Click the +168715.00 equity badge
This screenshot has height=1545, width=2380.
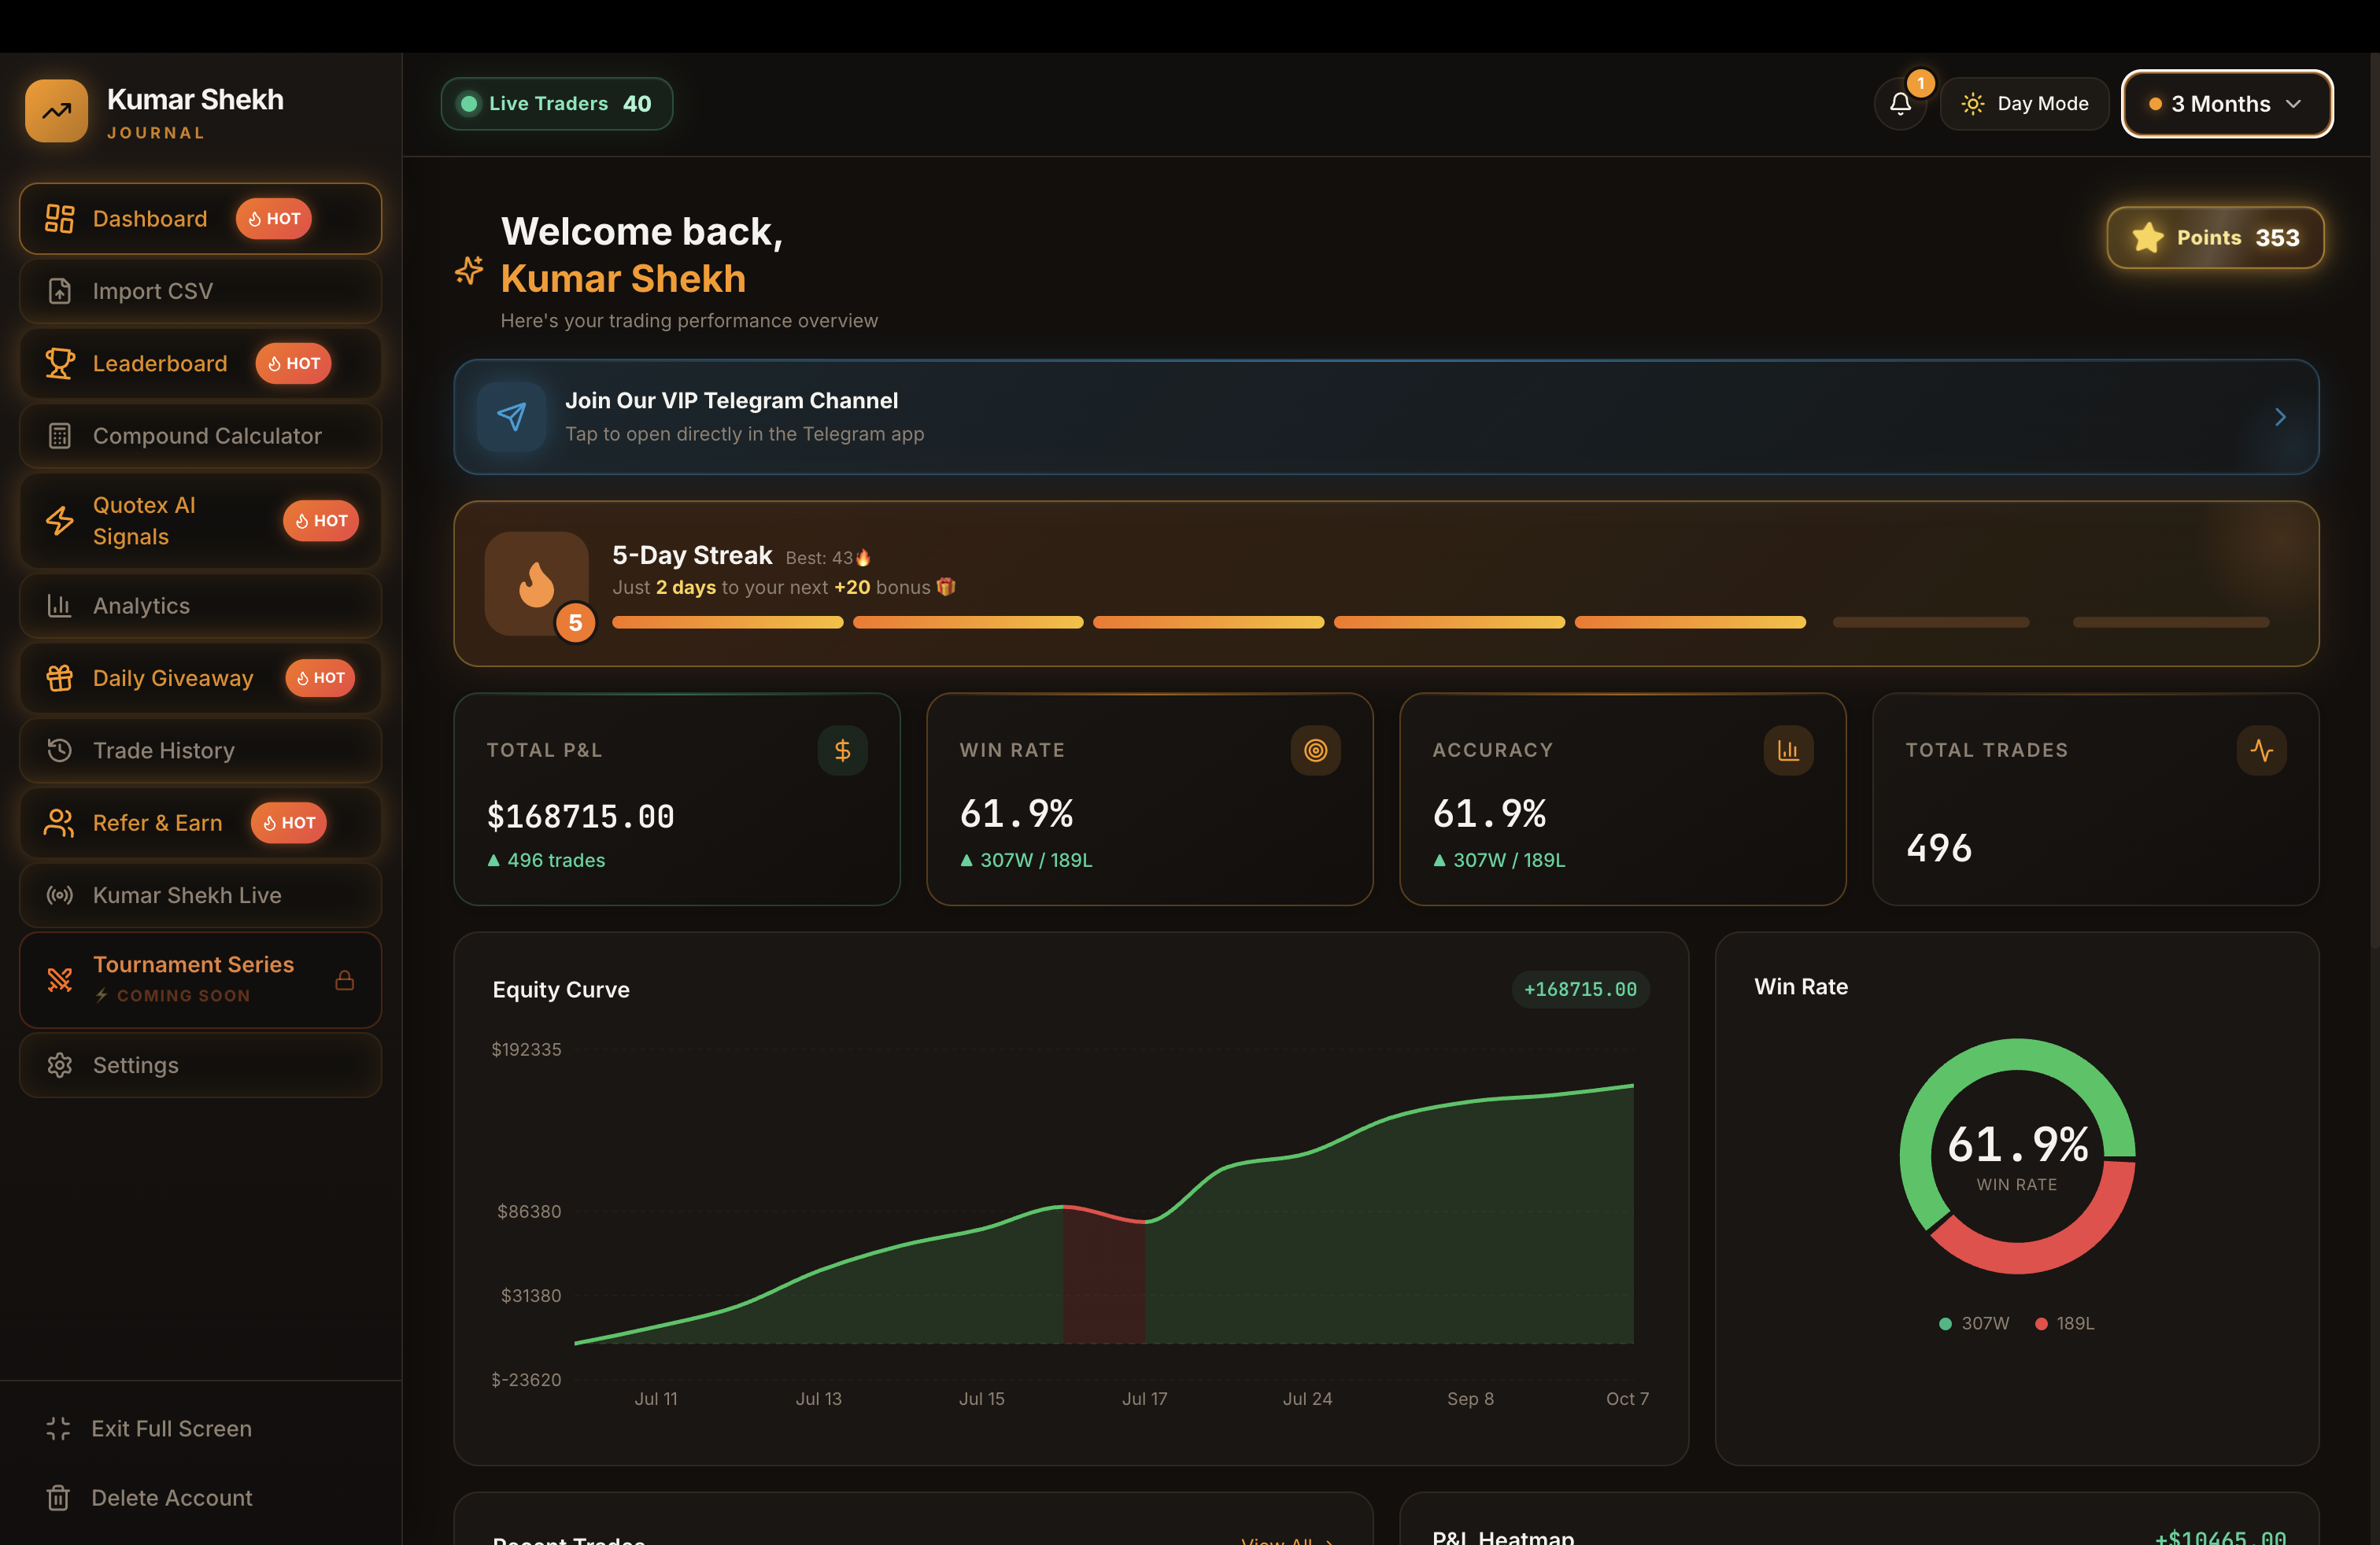[1580, 990]
